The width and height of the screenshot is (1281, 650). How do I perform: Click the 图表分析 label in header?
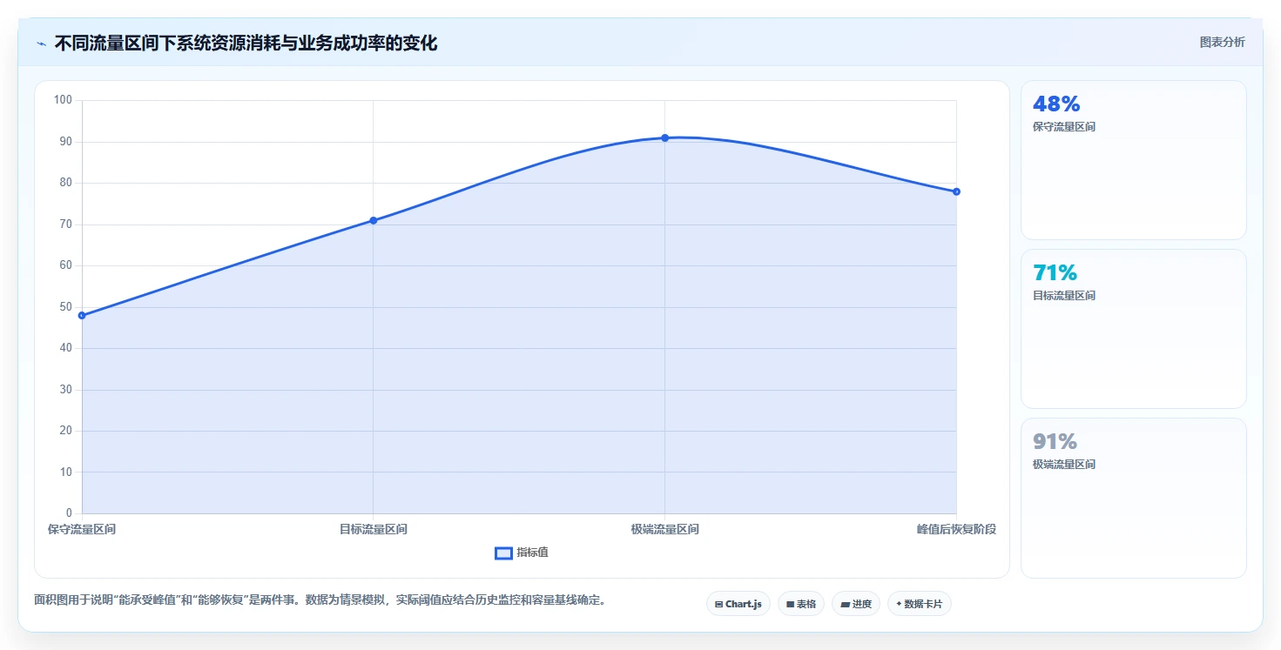[x=1222, y=42]
